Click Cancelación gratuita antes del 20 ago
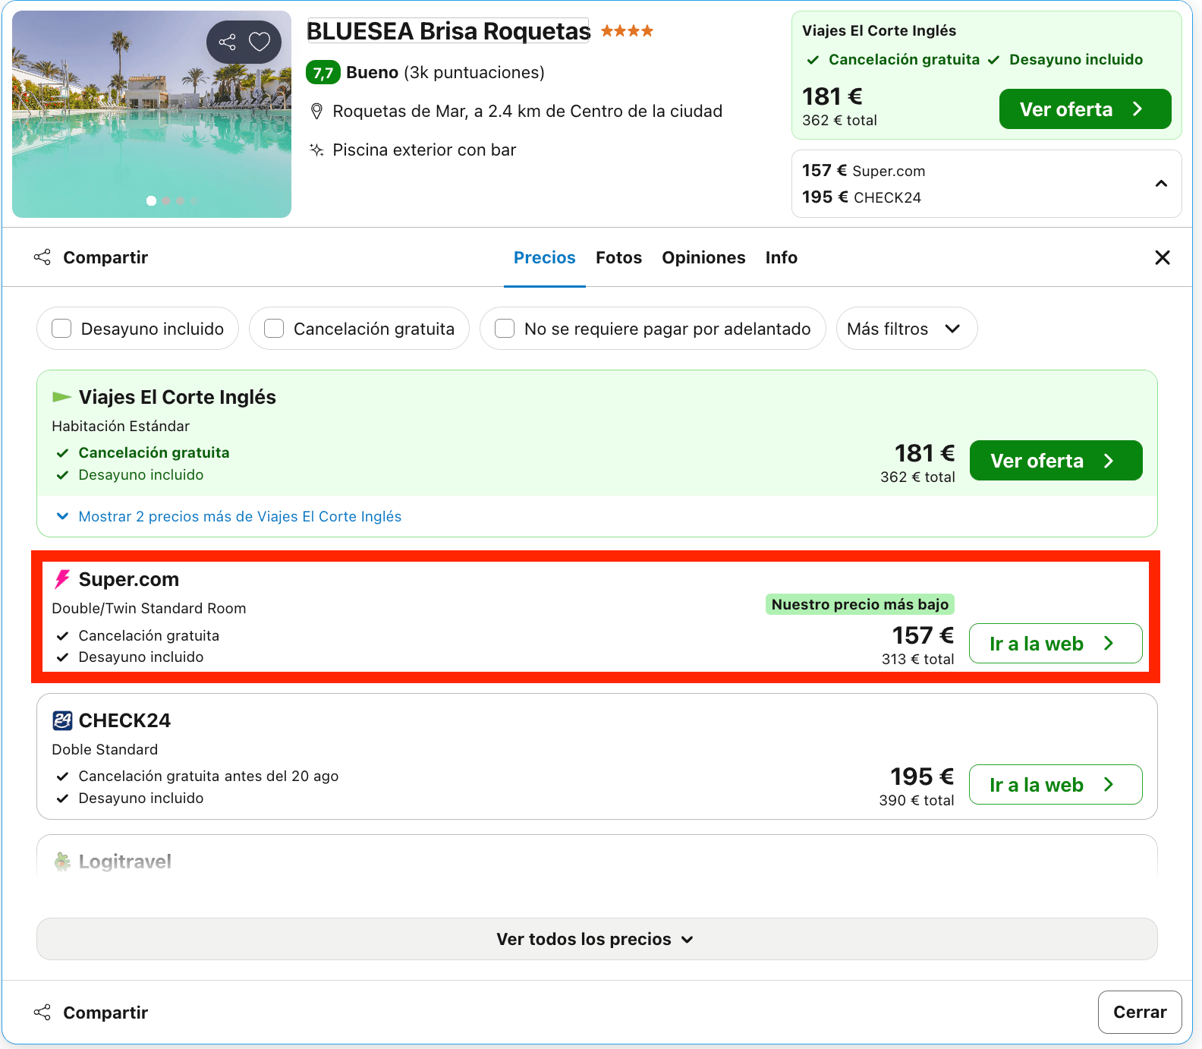This screenshot has width=1202, height=1049. tap(209, 776)
